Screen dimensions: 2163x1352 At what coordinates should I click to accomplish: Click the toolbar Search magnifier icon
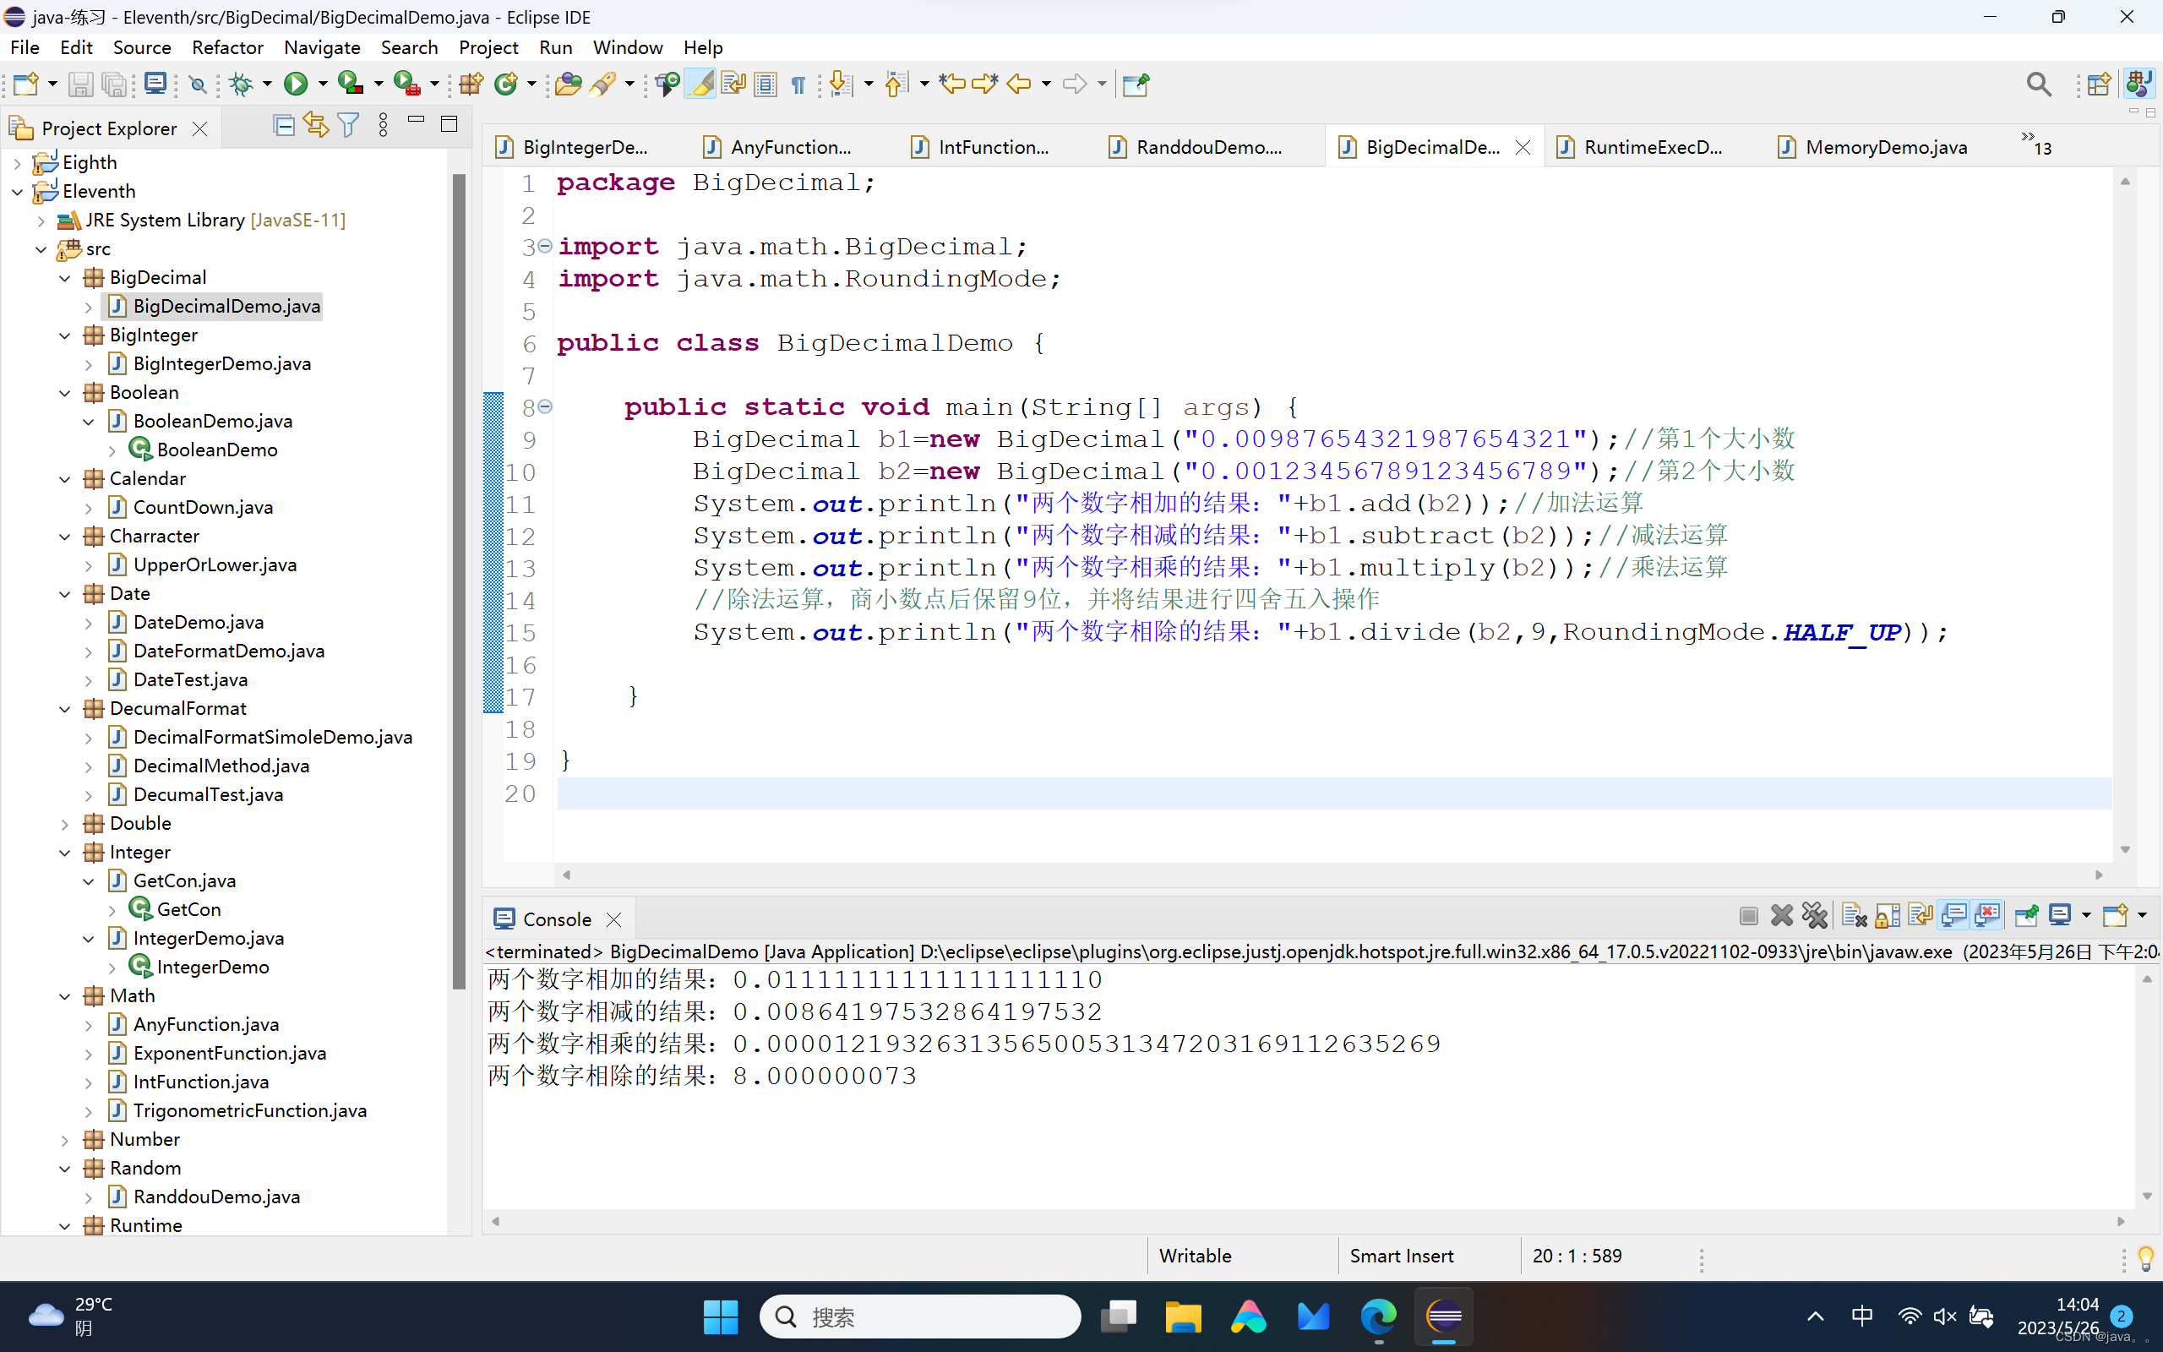coord(2038,84)
